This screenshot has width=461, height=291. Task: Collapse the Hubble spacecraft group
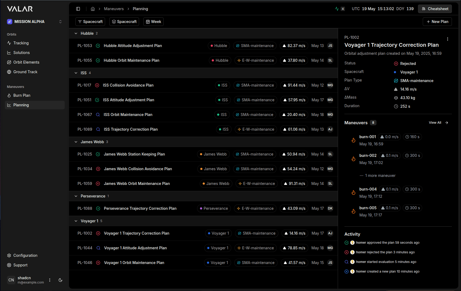click(76, 33)
